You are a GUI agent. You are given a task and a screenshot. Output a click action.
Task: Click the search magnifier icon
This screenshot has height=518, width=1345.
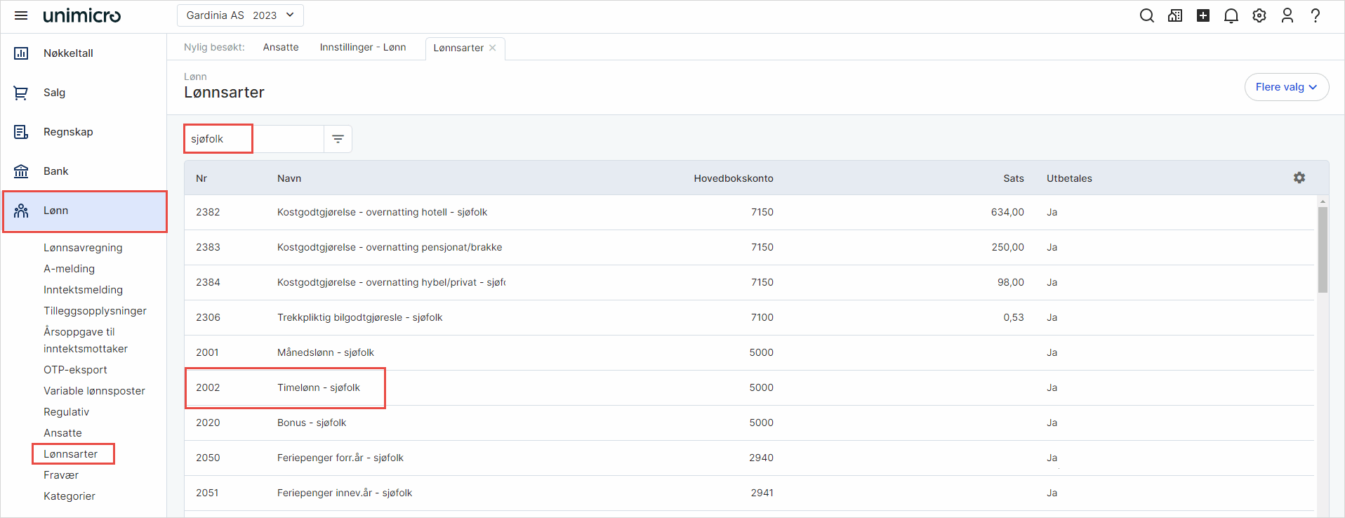click(x=1146, y=15)
